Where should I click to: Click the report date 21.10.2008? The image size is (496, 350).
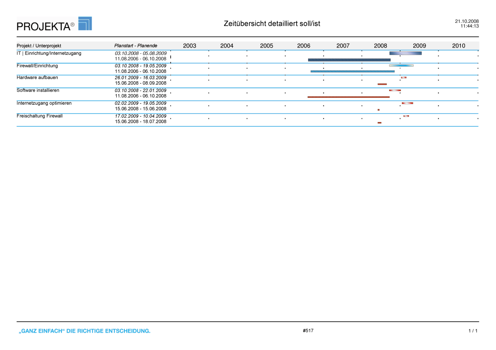click(x=467, y=21)
